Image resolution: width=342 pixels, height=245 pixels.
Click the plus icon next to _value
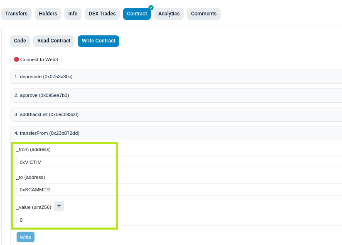tap(59, 205)
